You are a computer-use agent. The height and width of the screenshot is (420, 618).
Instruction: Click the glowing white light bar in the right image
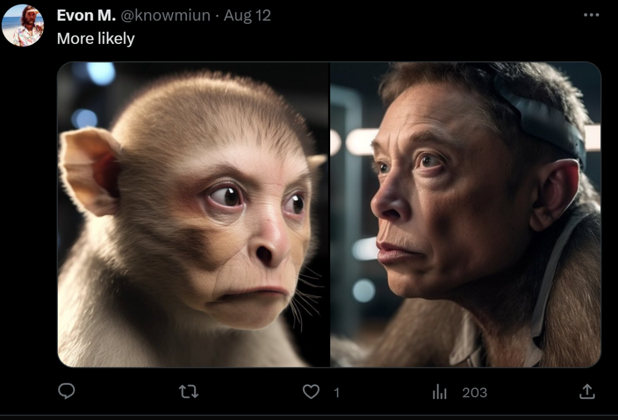pos(359,142)
